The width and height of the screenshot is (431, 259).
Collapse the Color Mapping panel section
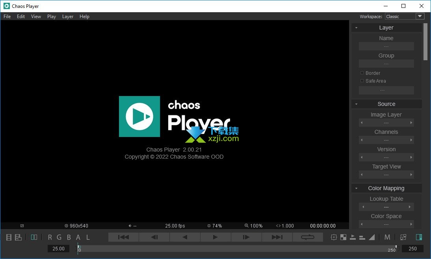(x=357, y=189)
